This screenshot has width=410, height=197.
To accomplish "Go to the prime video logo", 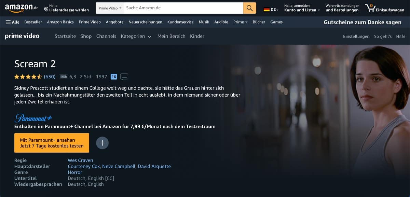I will (22, 36).
